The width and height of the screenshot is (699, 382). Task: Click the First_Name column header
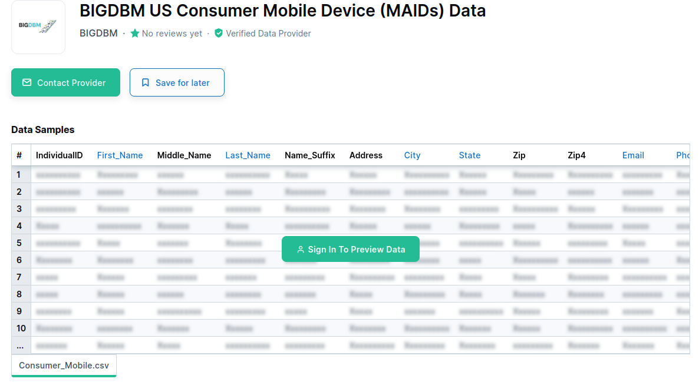tap(120, 155)
